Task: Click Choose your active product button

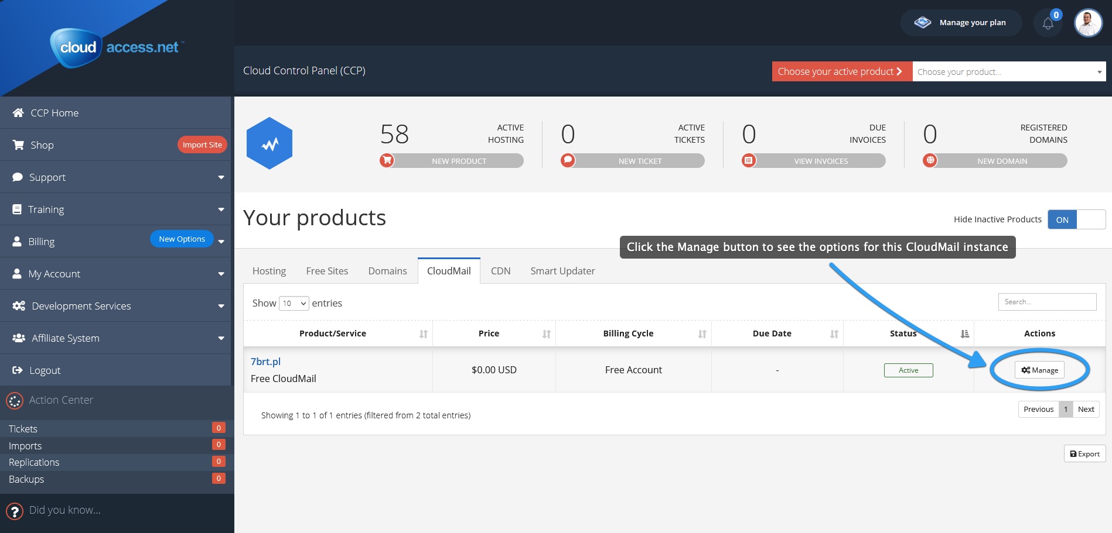Action: pos(842,71)
